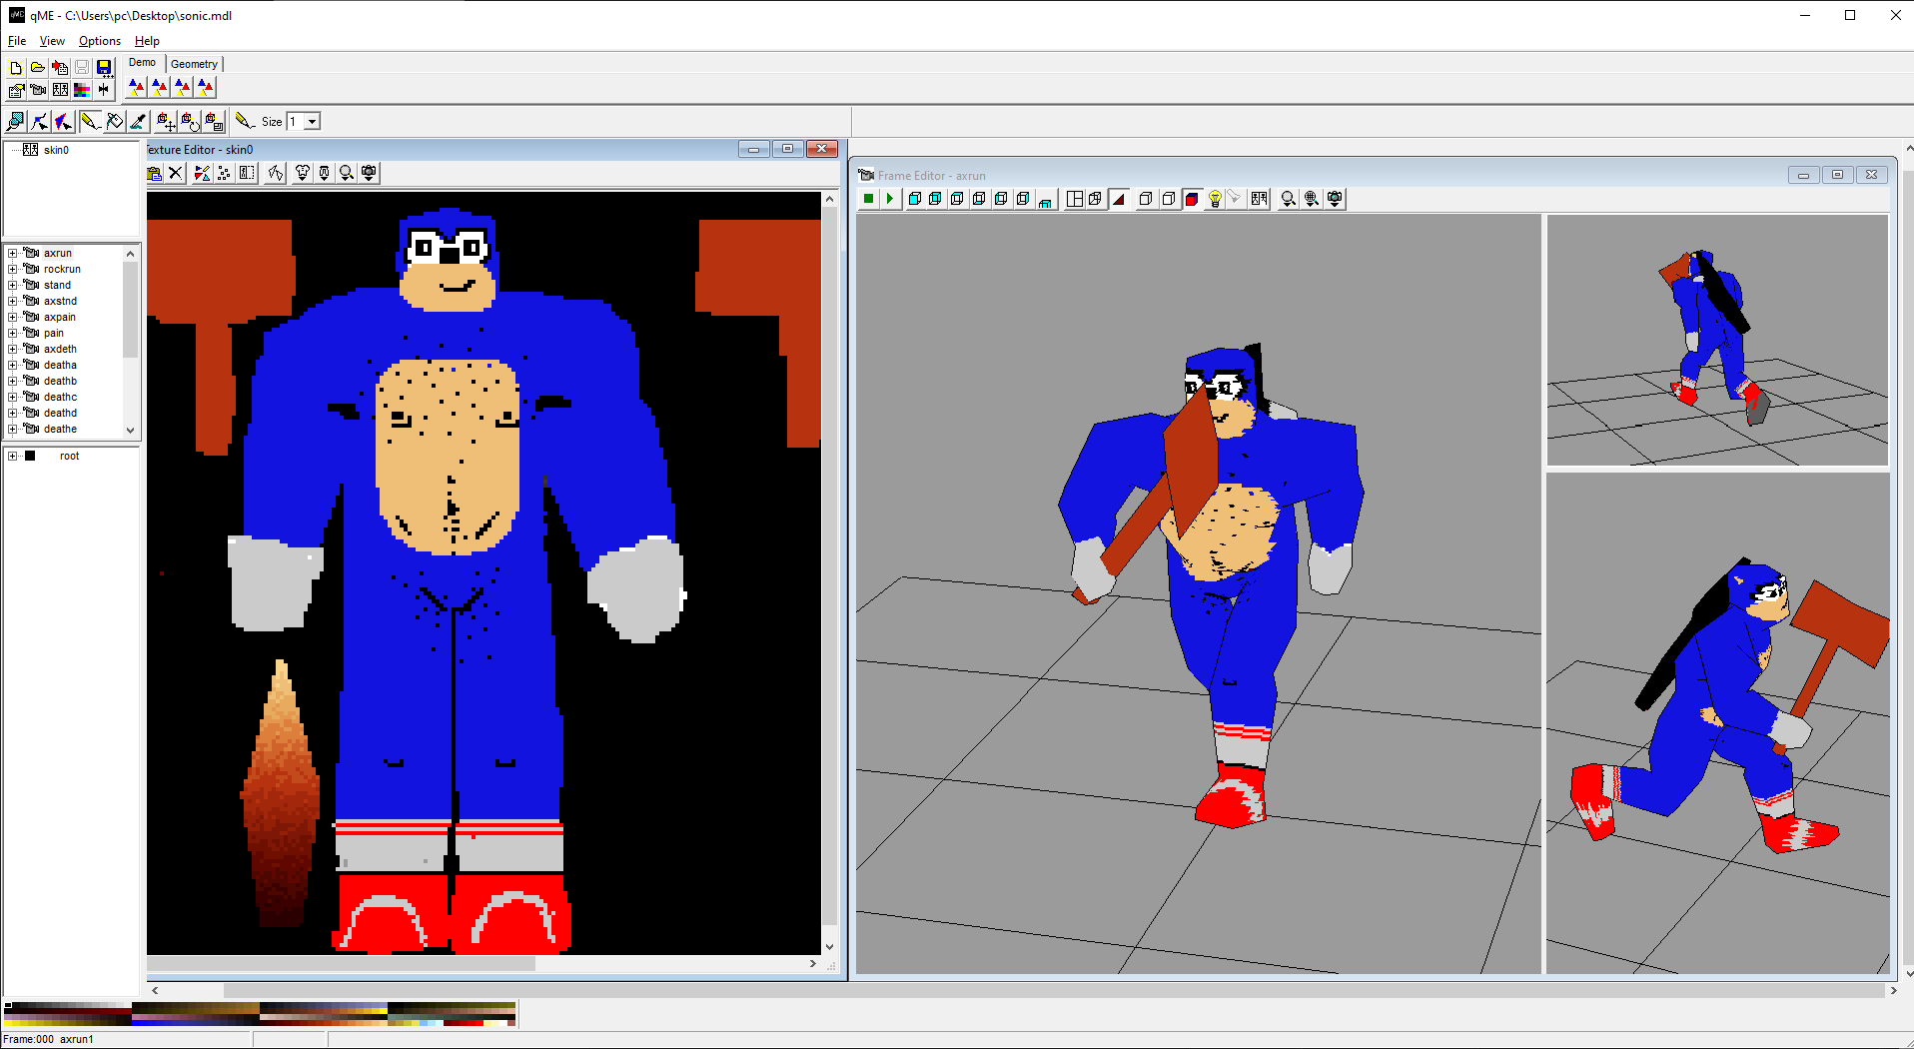Toggle the lightbulb lighting button
Viewport: 1914px width, 1049px height.
tap(1215, 199)
